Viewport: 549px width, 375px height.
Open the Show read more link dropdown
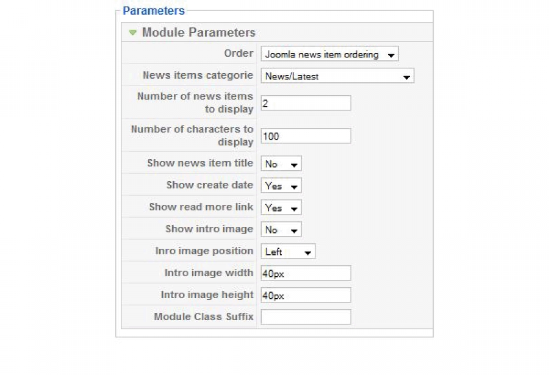[281, 208]
